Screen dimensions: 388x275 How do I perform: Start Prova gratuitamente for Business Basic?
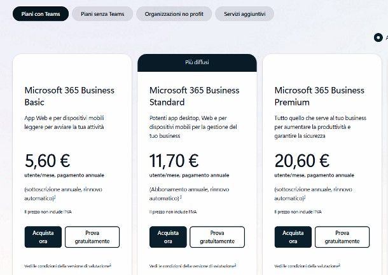[92, 237]
